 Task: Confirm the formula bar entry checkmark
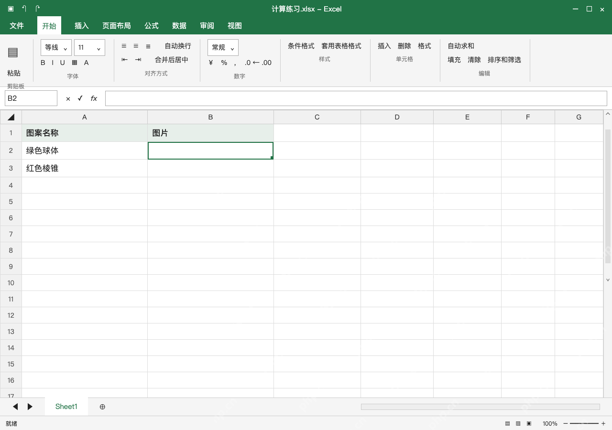coord(80,98)
